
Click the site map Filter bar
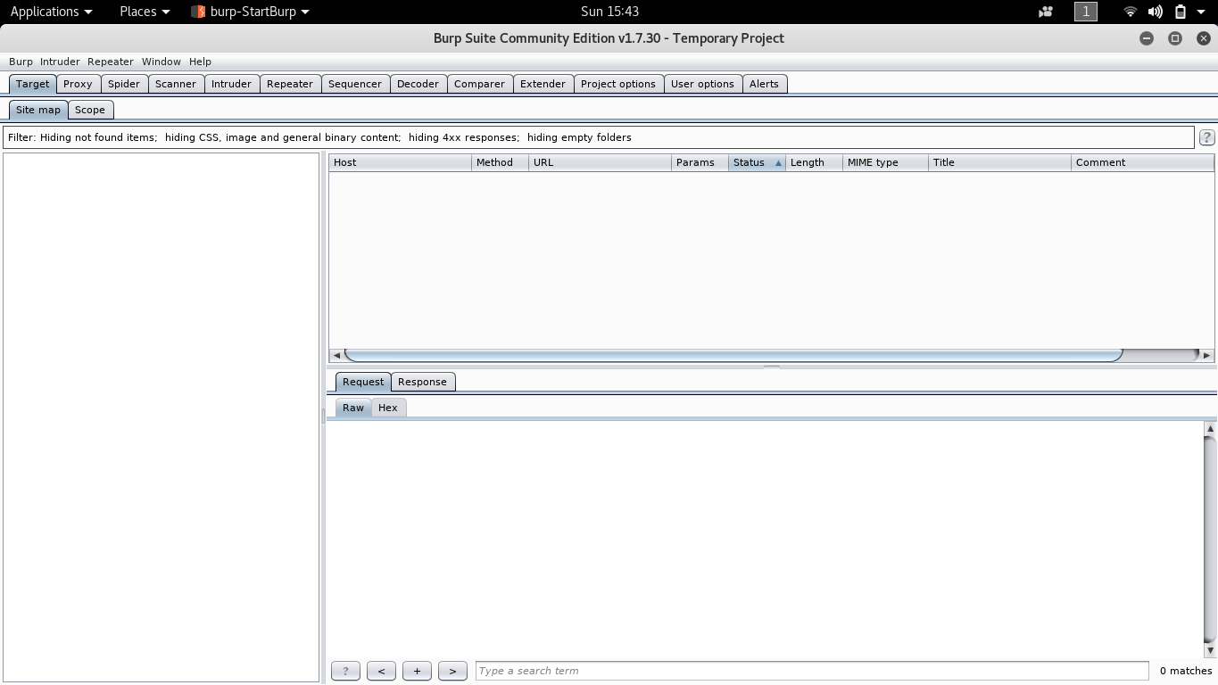coord(599,137)
